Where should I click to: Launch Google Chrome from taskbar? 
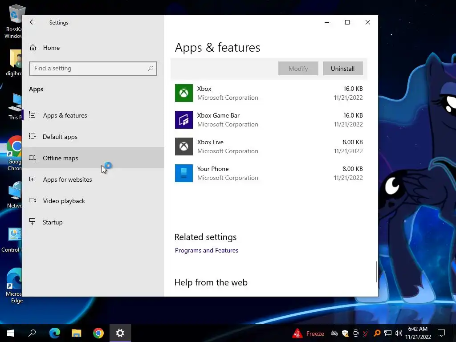pos(98,333)
